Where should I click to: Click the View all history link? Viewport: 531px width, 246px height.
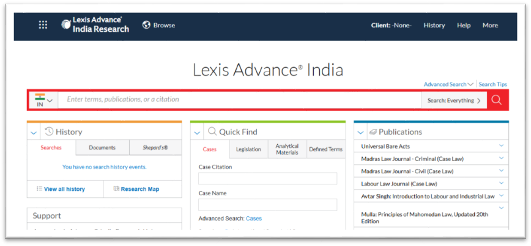[x=64, y=189]
